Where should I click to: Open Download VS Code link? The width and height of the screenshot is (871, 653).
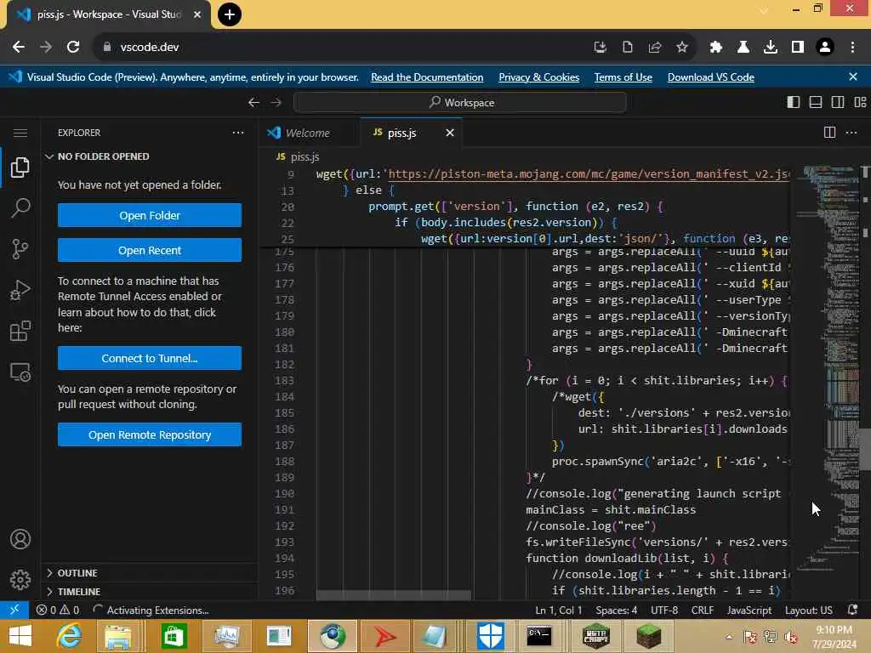710,77
